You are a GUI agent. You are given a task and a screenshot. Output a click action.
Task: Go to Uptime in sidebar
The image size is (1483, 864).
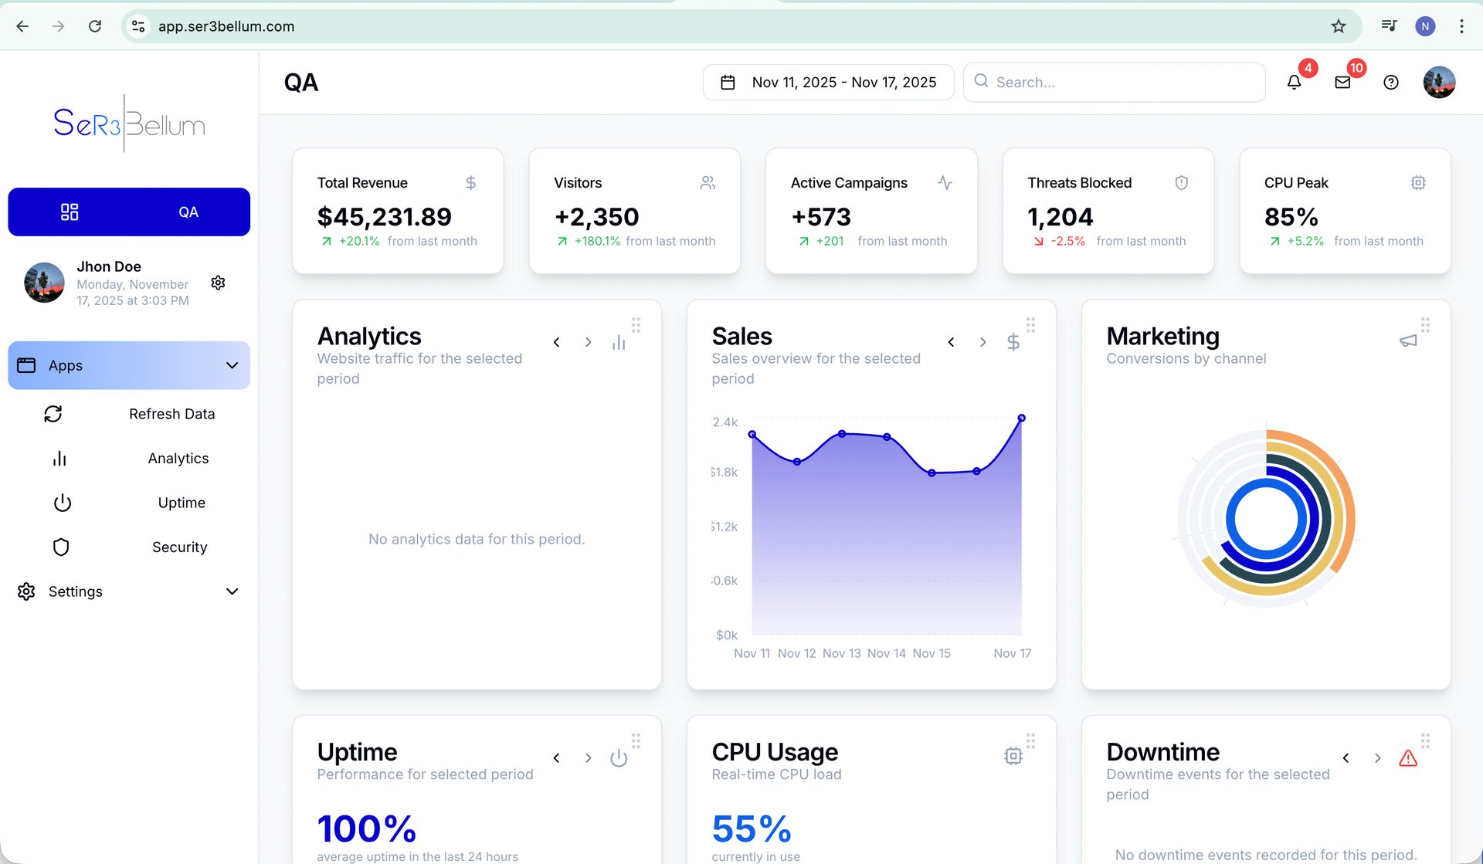click(x=182, y=503)
